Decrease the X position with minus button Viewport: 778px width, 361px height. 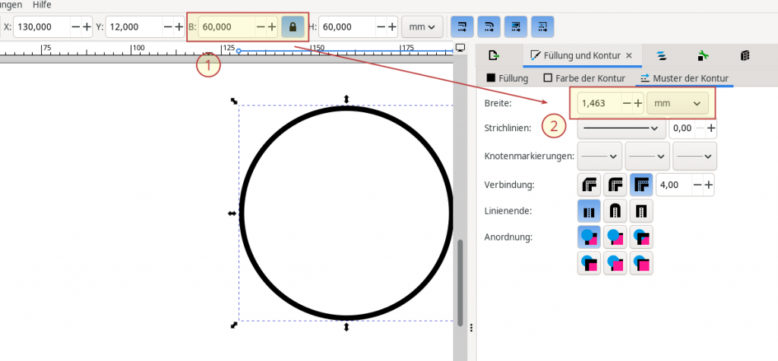(x=75, y=27)
